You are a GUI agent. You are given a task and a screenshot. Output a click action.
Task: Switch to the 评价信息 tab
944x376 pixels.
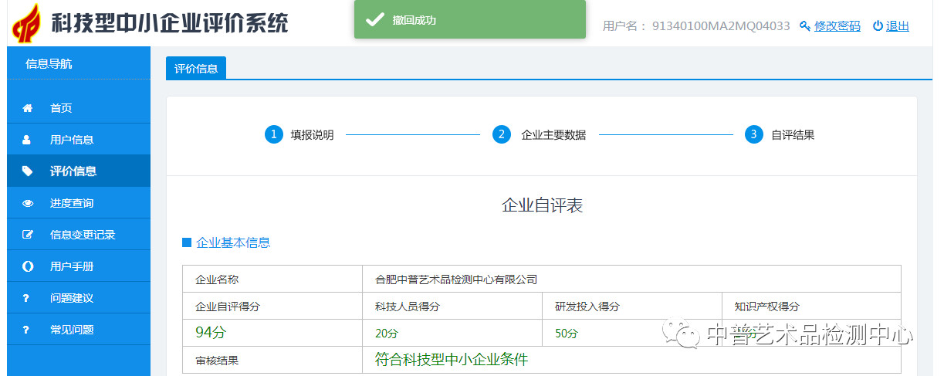point(196,69)
